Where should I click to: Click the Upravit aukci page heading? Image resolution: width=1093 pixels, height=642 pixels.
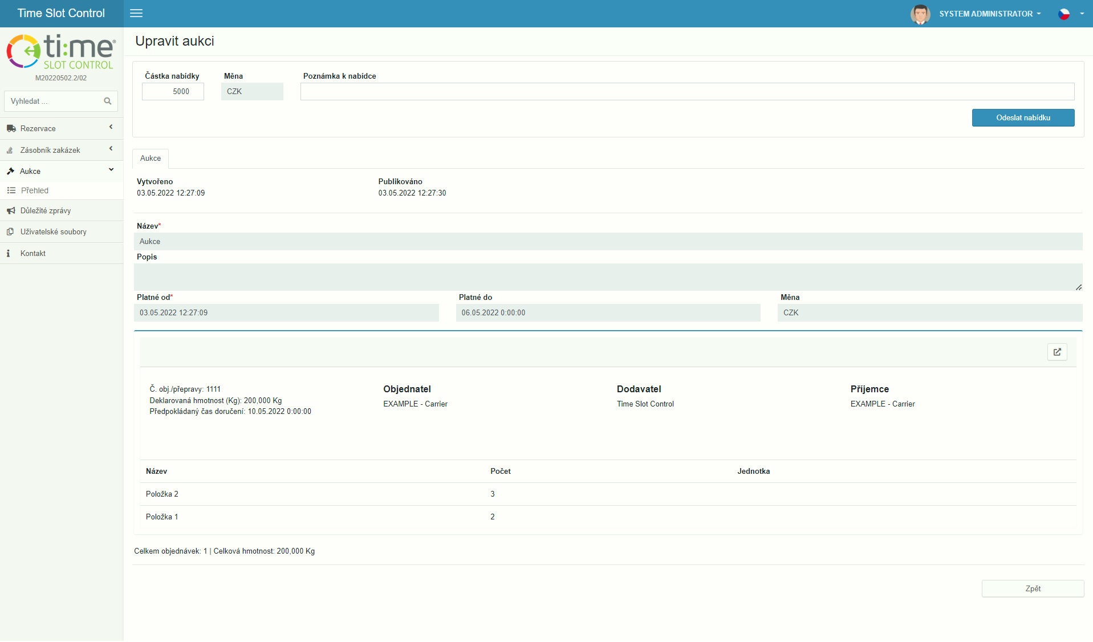pos(174,41)
